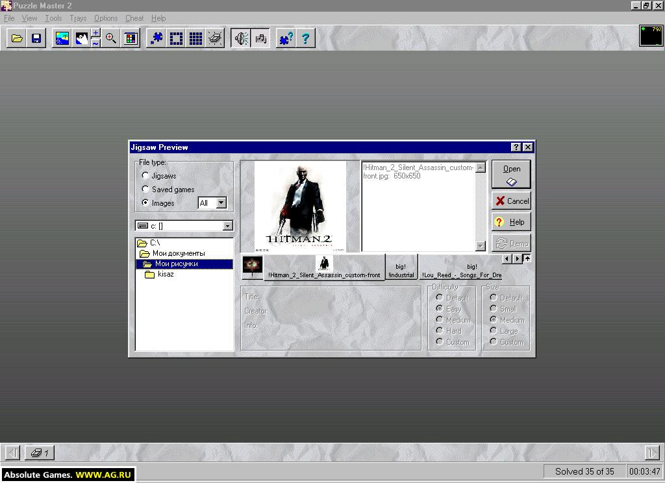The height and width of the screenshot is (483, 665).
Task: Open the Trays menu
Action: pyautogui.click(x=78, y=18)
